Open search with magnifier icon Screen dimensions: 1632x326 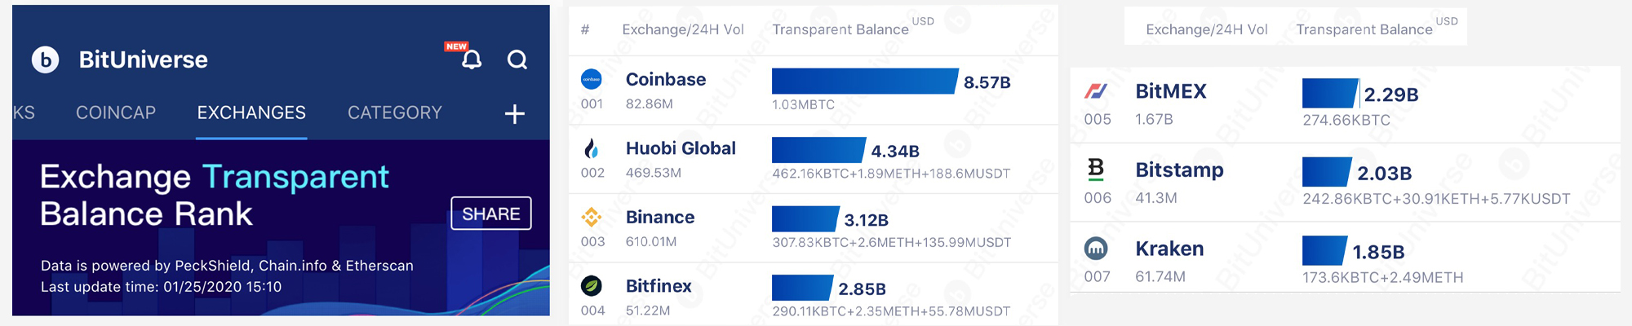(517, 59)
